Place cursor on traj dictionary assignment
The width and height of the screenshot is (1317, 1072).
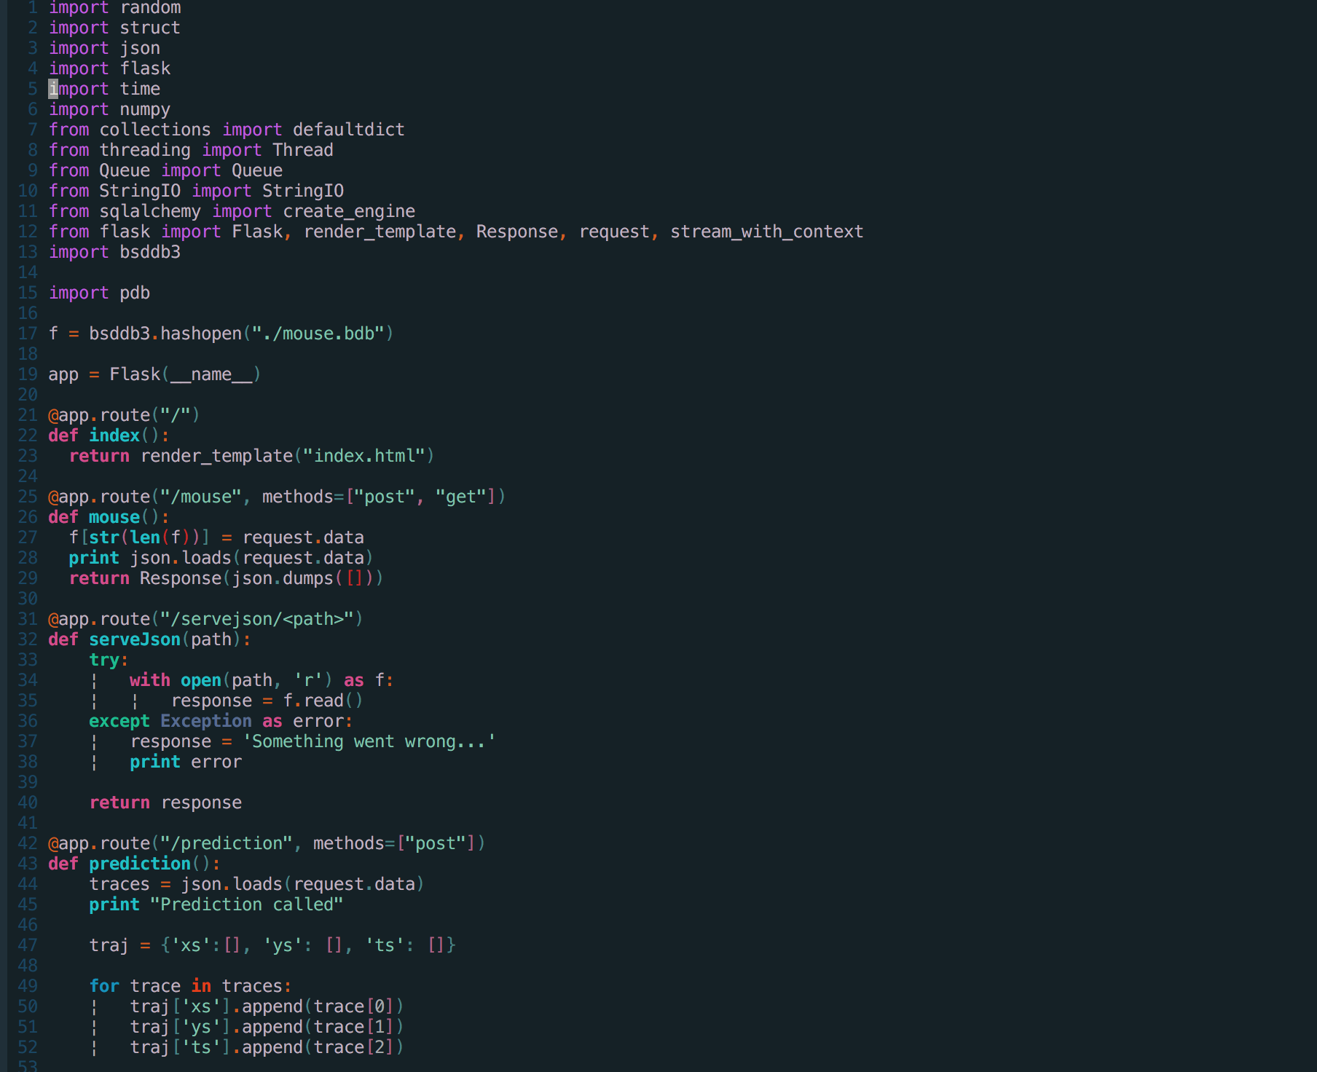point(109,945)
